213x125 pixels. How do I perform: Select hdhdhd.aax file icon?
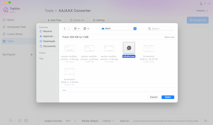(x=129, y=48)
